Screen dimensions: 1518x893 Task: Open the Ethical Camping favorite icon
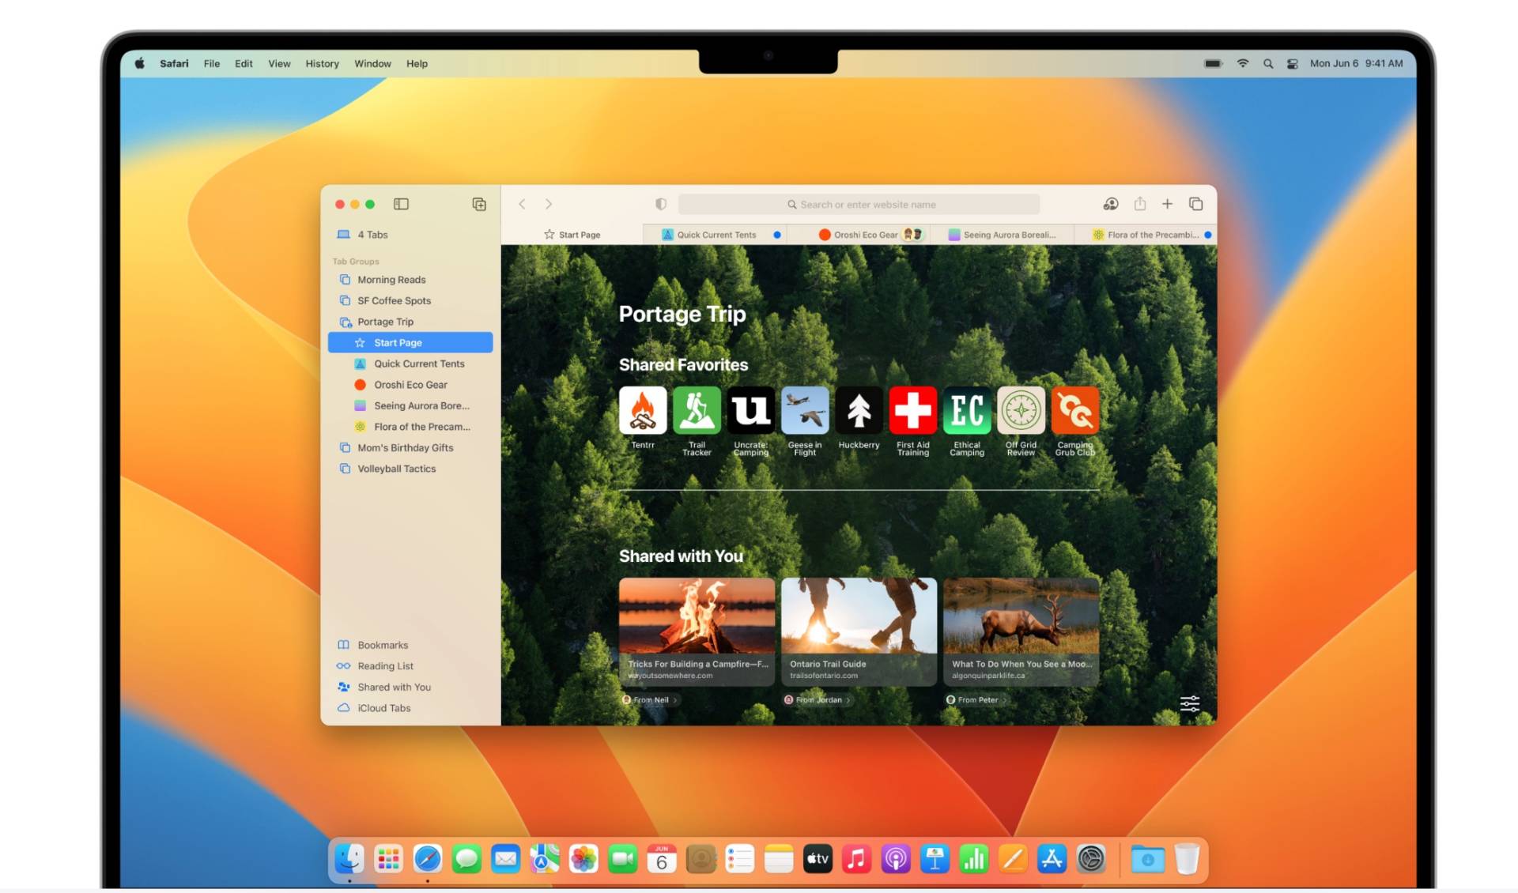pos(967,410)
